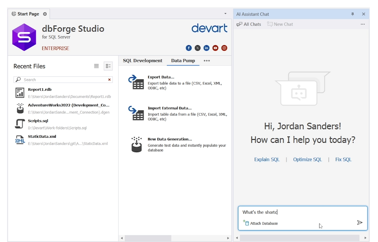Image resolution: width=378 pixels, height=242 pixels.
Task: Open the chat options ellipsis menu
Action: point(362,24)
